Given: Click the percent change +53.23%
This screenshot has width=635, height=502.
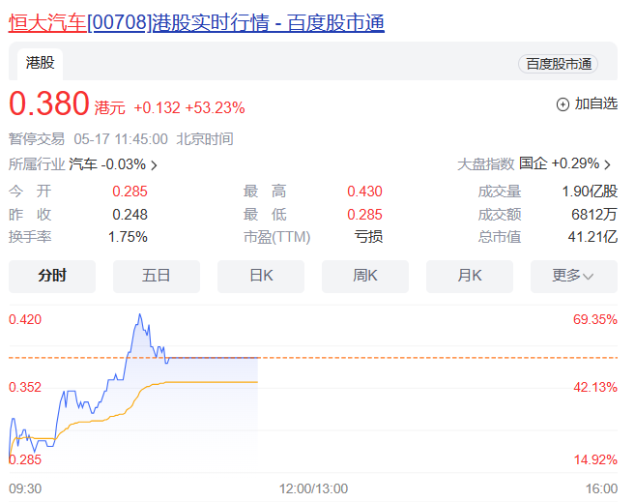Looking at the screenshot, I should click(x=215, y=108).
